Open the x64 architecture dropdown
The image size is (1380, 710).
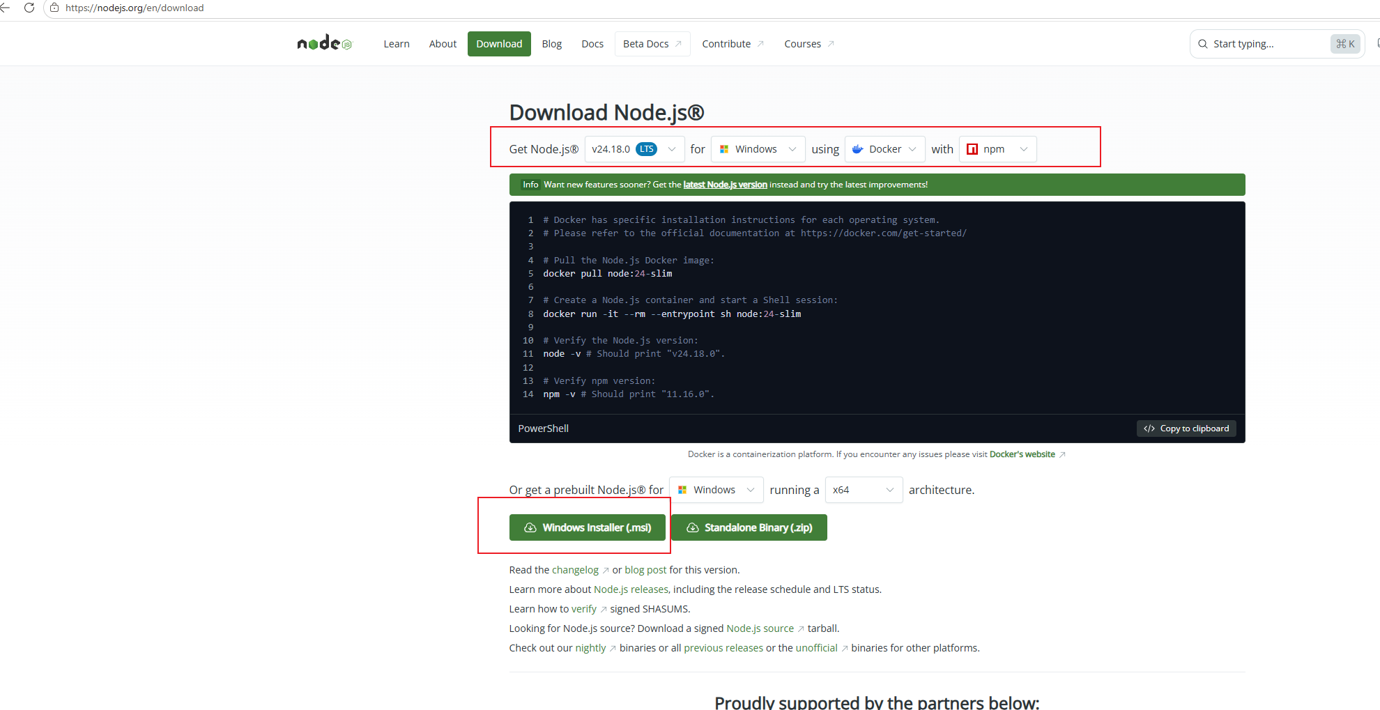[864, 490]
